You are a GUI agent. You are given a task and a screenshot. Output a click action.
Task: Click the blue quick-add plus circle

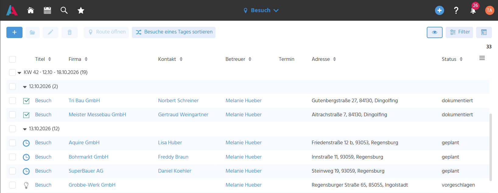[x=439, y=10]
